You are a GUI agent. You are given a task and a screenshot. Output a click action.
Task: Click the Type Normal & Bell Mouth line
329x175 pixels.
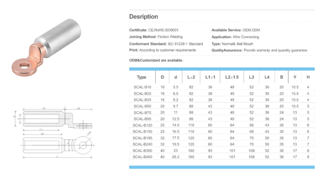tap(232, 44)
